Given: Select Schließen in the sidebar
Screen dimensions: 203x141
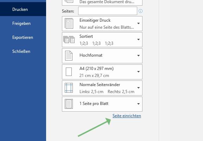Looking at the screenshot, I should [x=21, y=51].
